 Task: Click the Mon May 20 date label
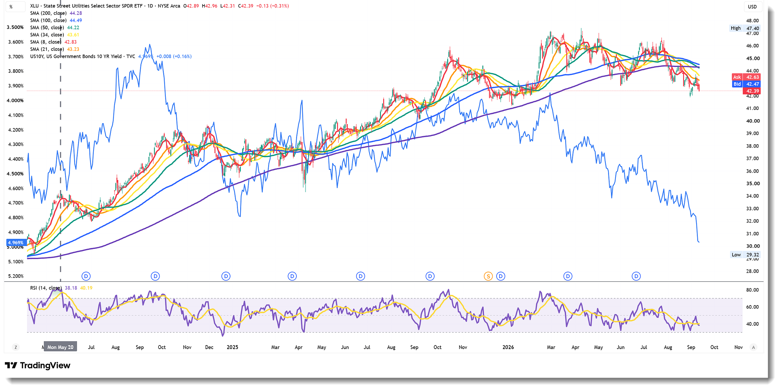tap(60, 347)
